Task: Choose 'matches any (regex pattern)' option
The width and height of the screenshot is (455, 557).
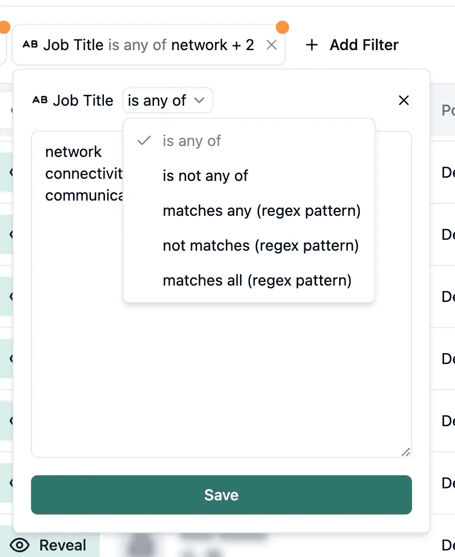Action: [x=261, y=210]
